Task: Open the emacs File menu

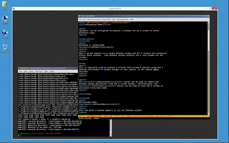Action: [x=80, y=19]
